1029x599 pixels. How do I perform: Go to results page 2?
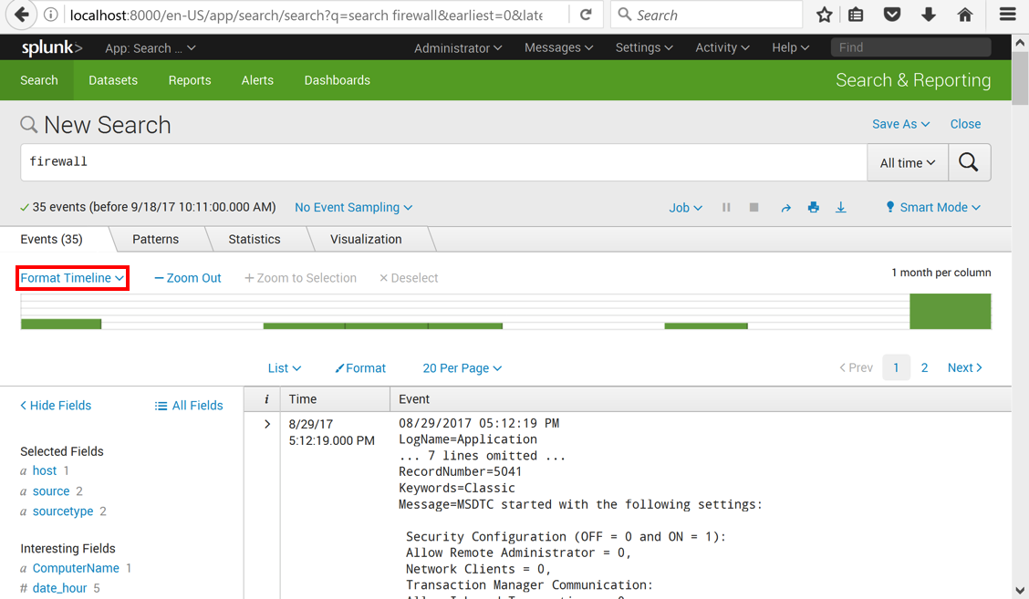[925, 367]
